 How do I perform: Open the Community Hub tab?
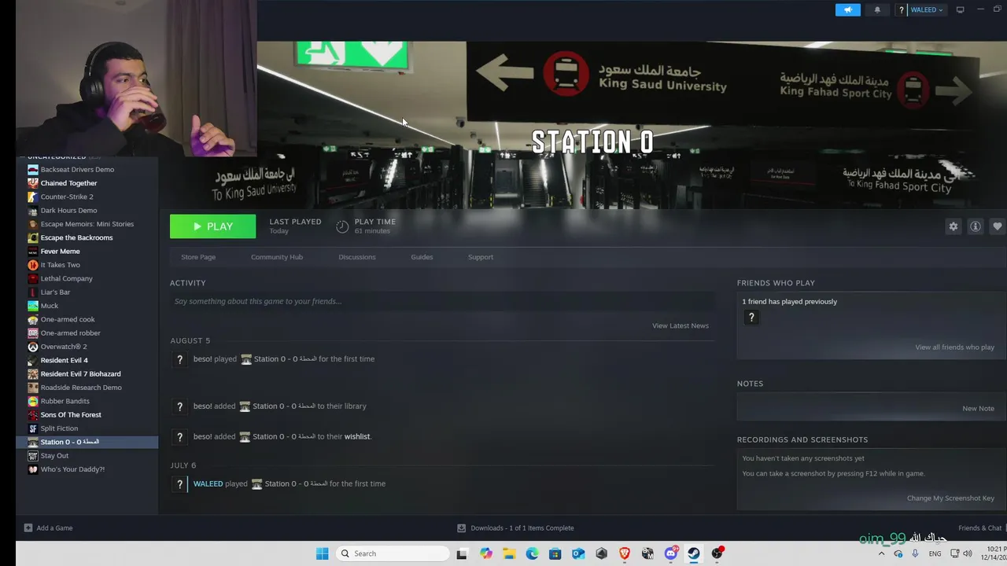[277, 257]
